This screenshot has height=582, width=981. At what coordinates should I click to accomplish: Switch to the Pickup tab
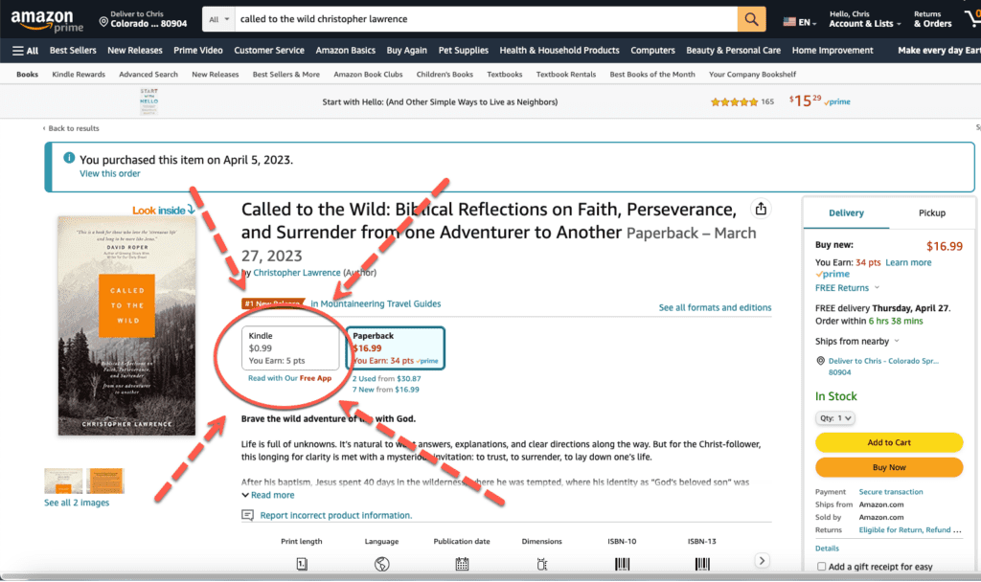931,213
